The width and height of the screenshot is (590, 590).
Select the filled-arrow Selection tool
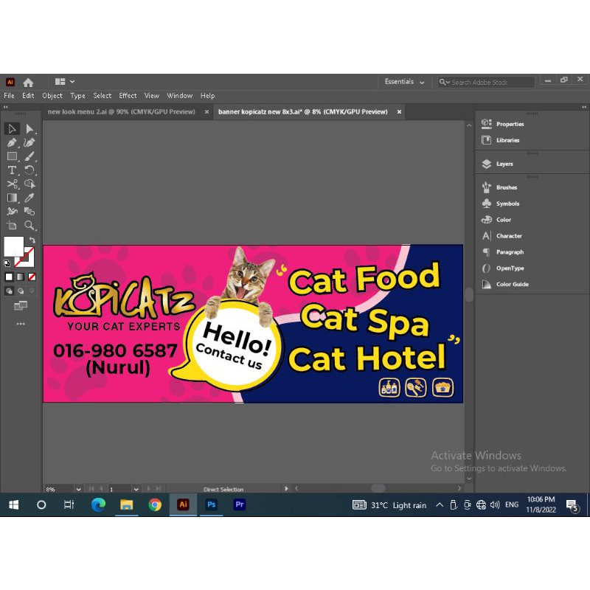(x=29, y=128)
